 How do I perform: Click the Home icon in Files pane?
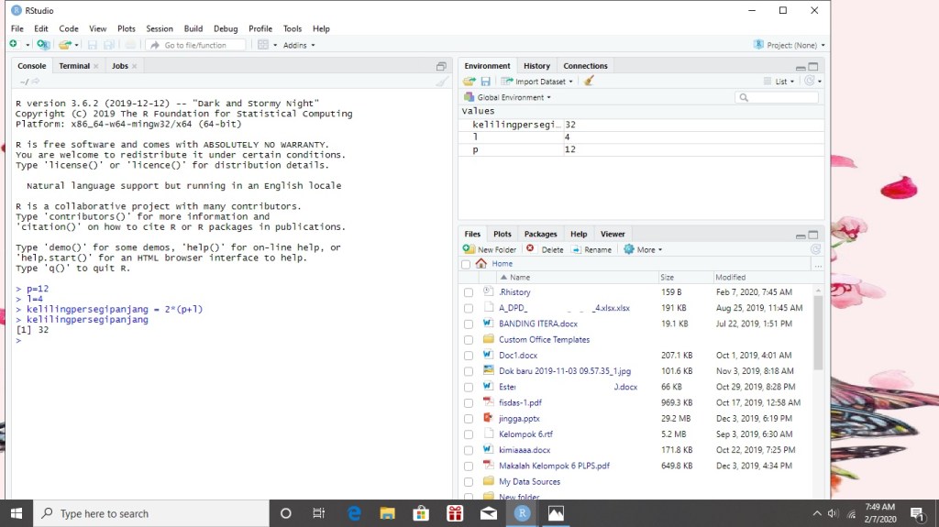[481, 264]
